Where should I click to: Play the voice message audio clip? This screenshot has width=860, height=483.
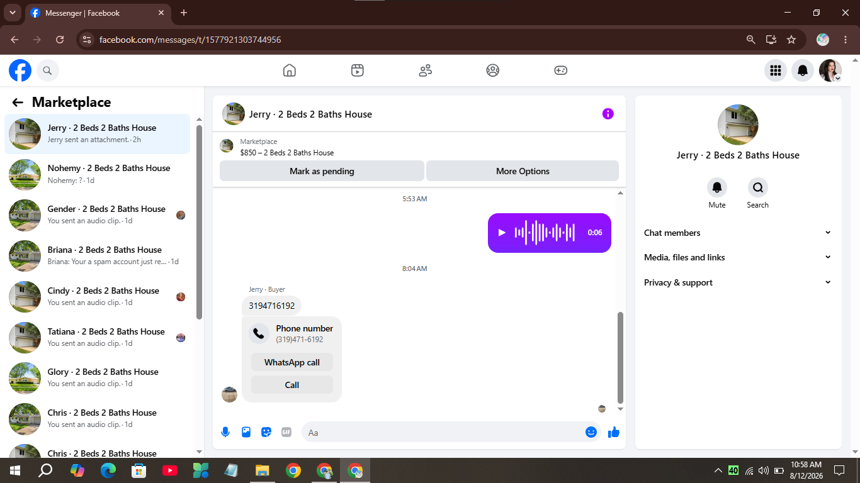tap(502, 233)
